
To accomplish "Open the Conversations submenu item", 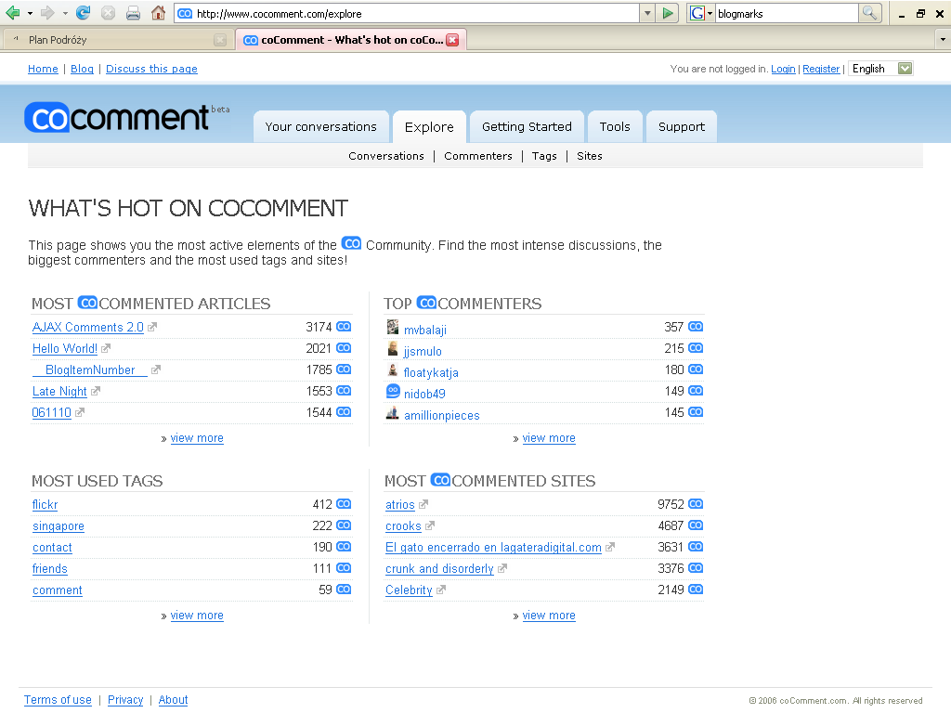I will (386, 156).
